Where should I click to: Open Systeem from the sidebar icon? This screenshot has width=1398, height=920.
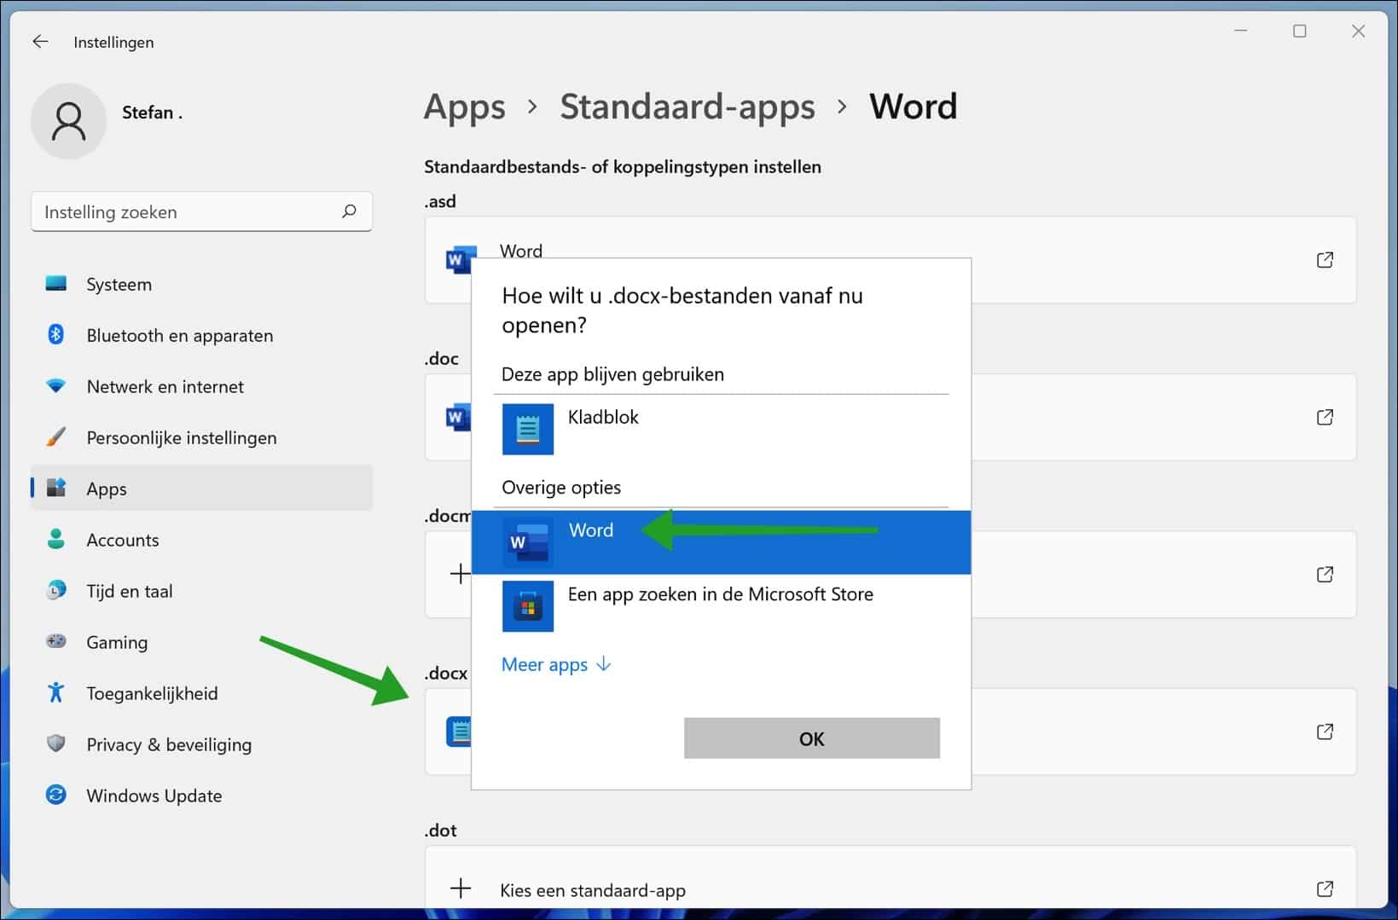click(55, 283)
